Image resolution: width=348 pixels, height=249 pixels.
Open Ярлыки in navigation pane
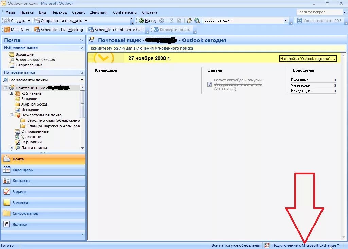pyautogui.click(x=43, y=224)
